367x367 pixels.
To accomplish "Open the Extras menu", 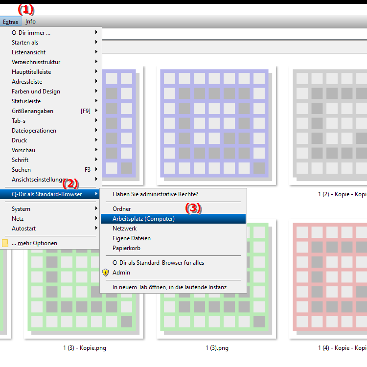I will coord(11,22).
